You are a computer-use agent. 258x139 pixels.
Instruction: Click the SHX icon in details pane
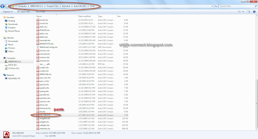[x=6, y=135]
